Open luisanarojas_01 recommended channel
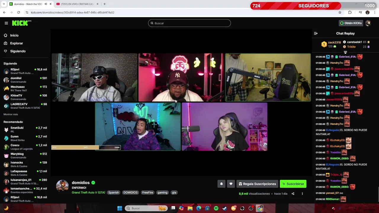 [x=25, y=182]
